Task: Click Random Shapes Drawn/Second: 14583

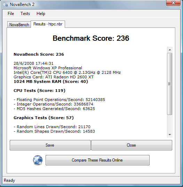Action: coord(54,131)
